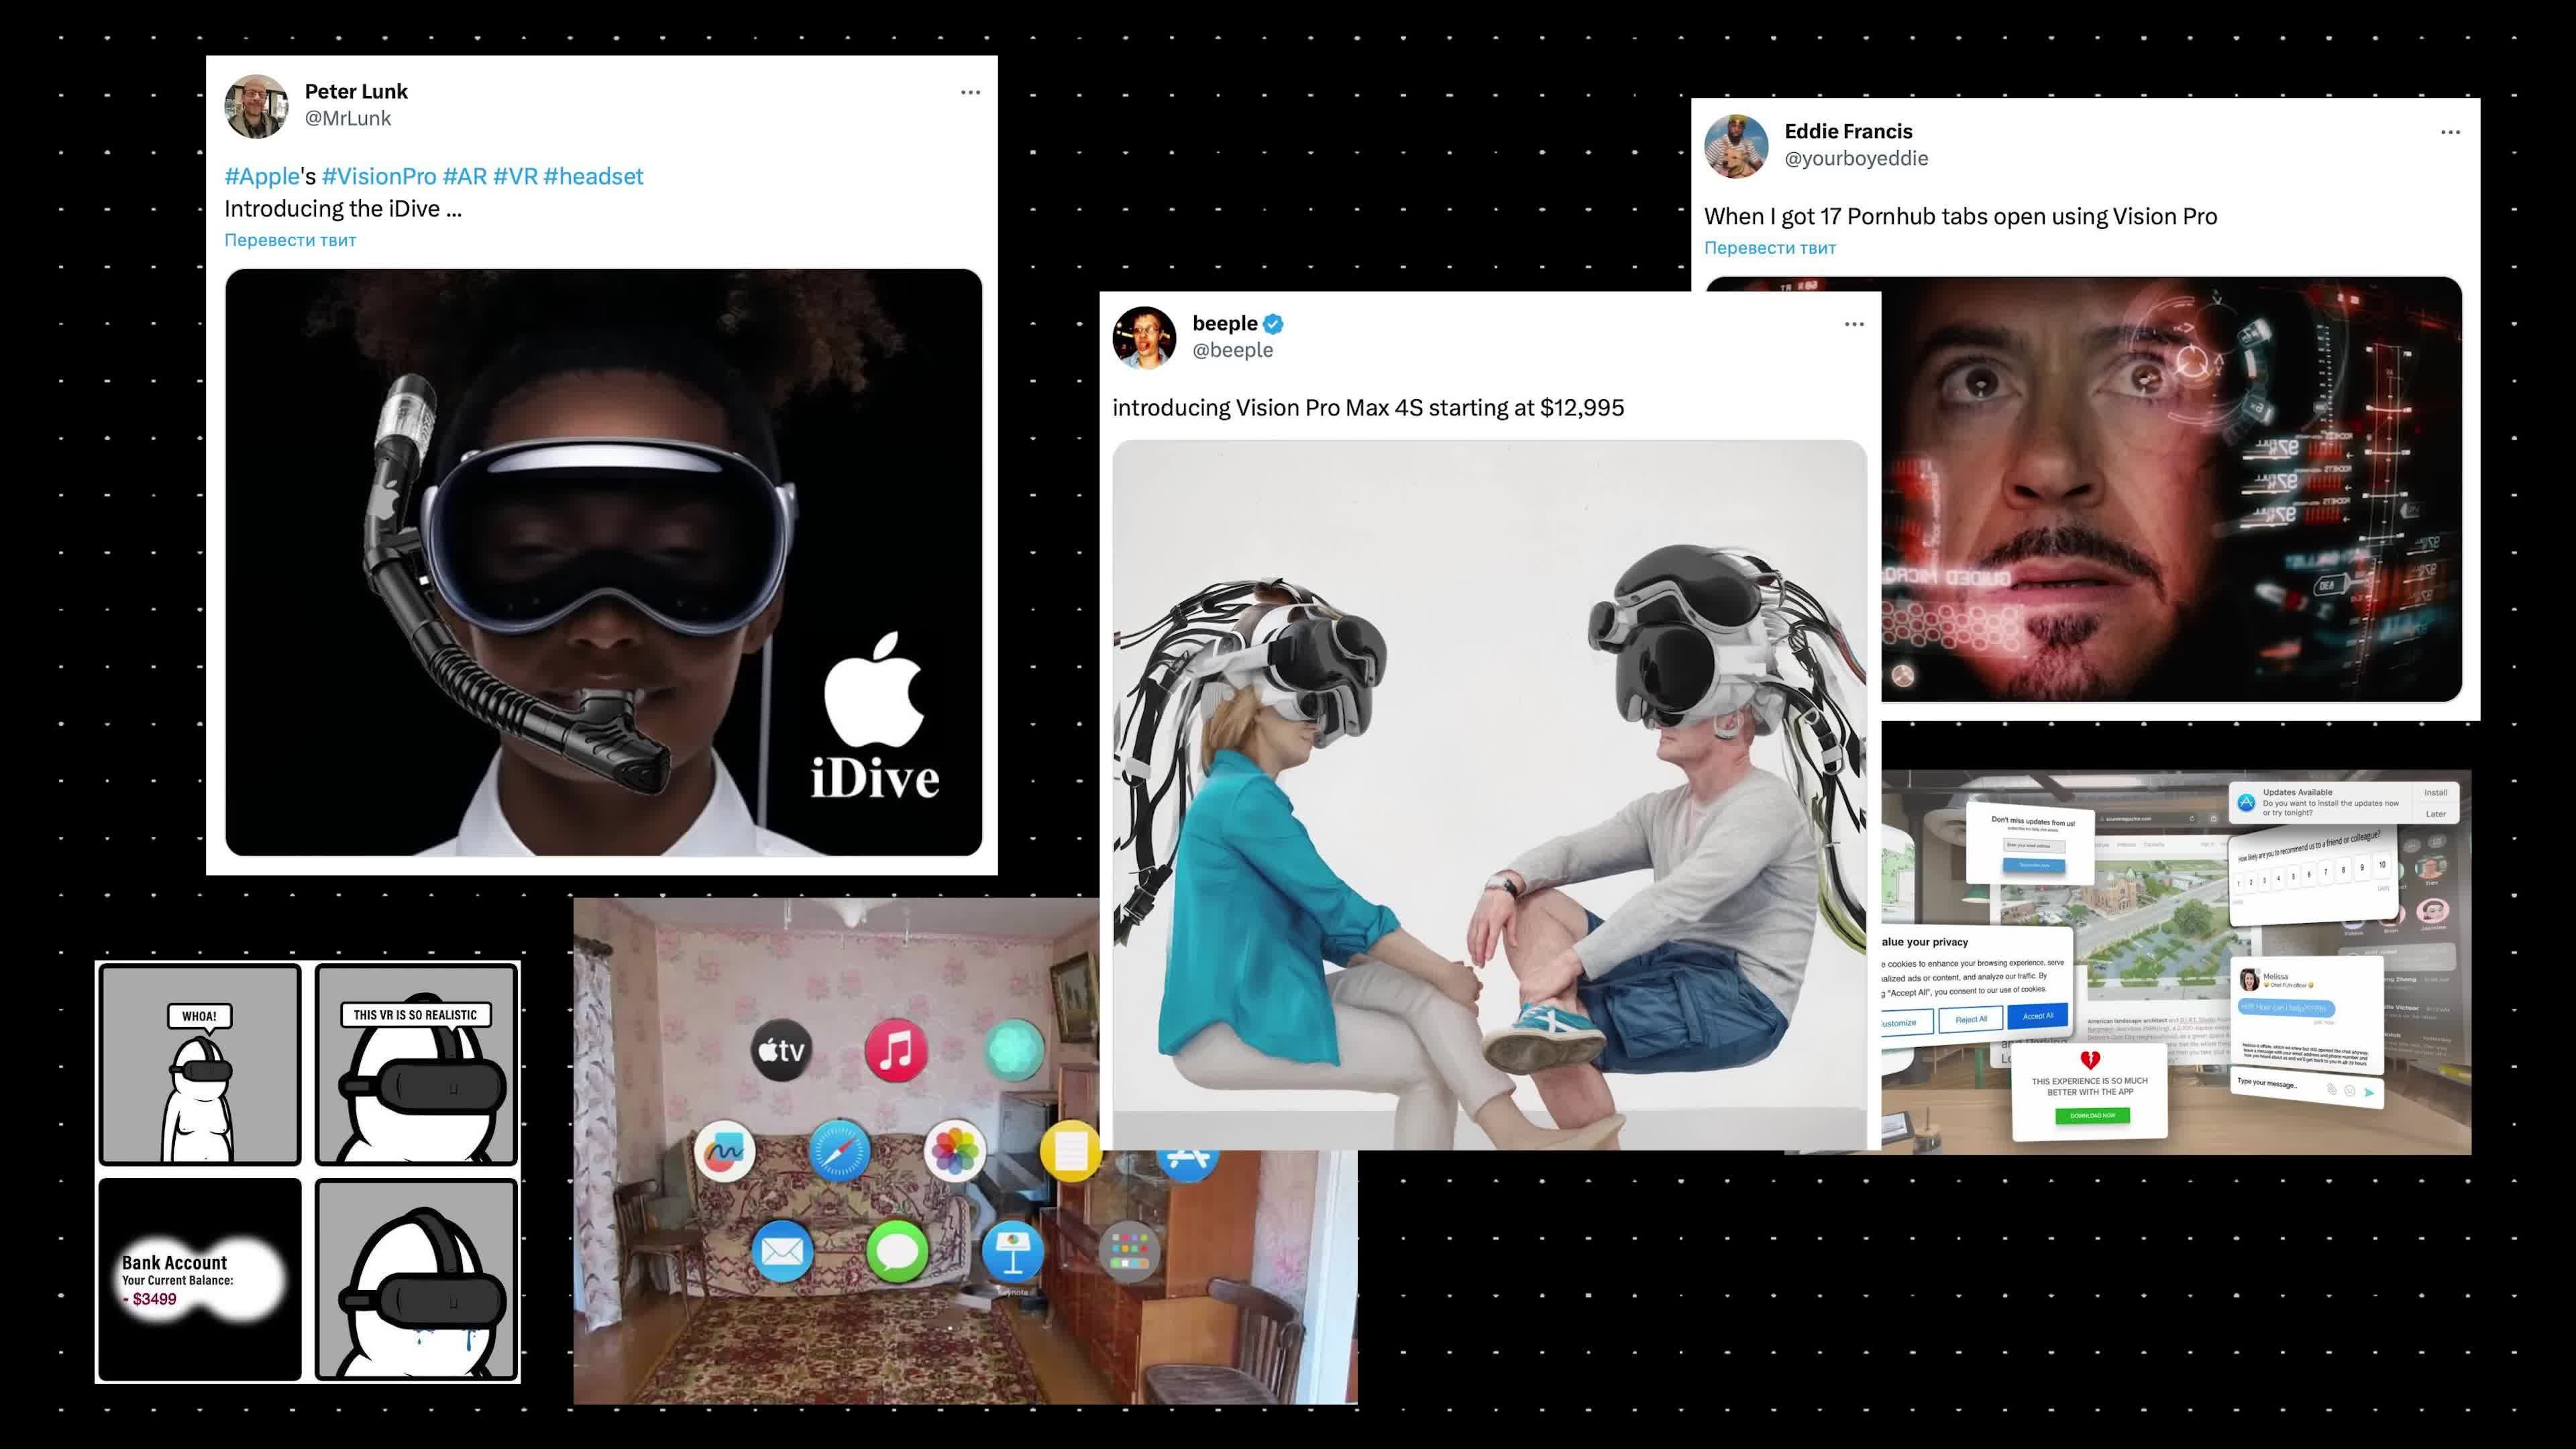This screenshot has width=2576, height=1449.
Task: Open the teal Mindfulness app icon
Action: [1014, 1049]
